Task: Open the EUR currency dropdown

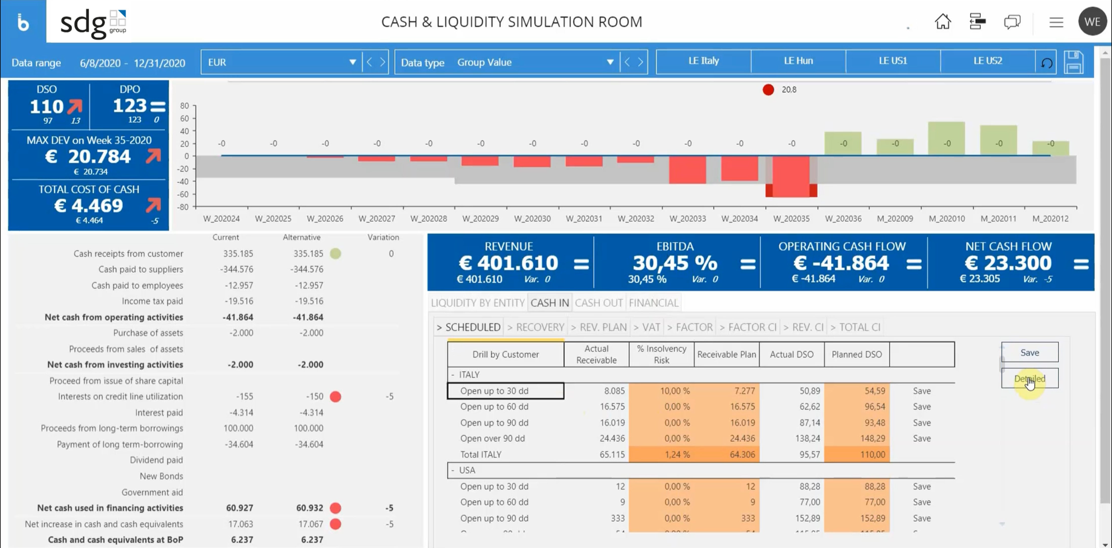Action: pos(352,62)
